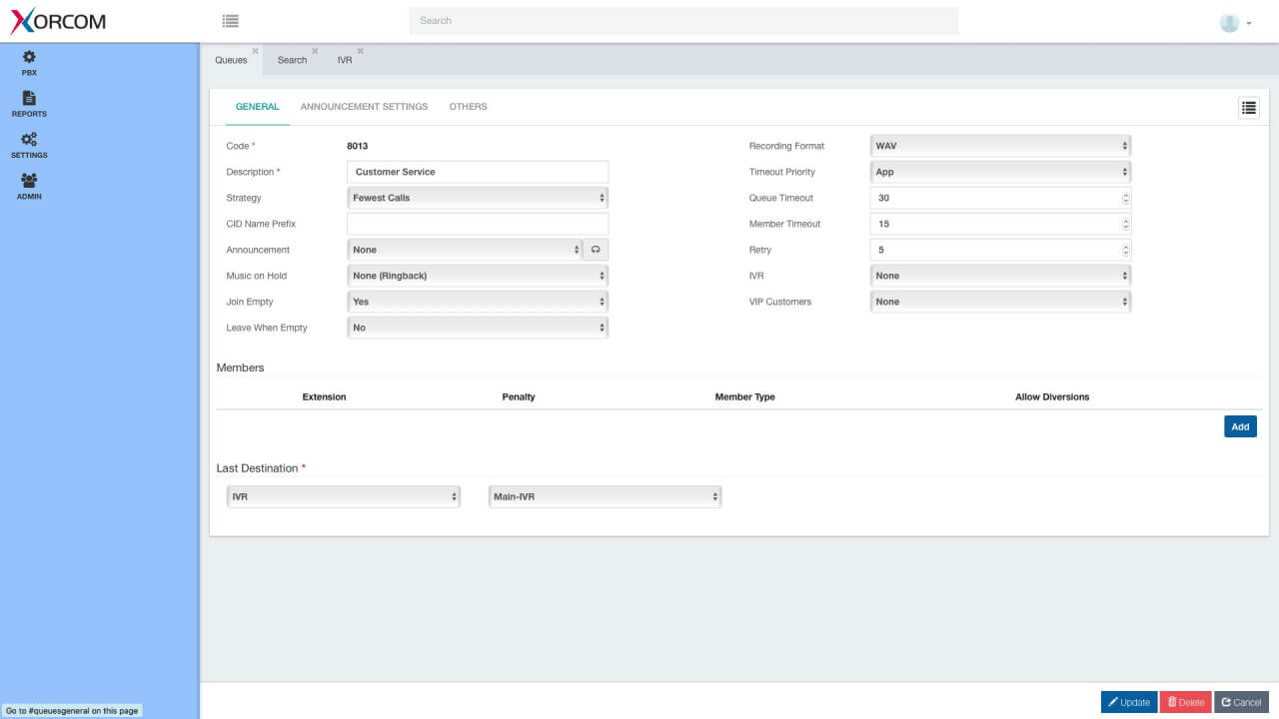
Task: Click the refresh icon beside the Announcement dropdown
Action: [x=596, y=249]
